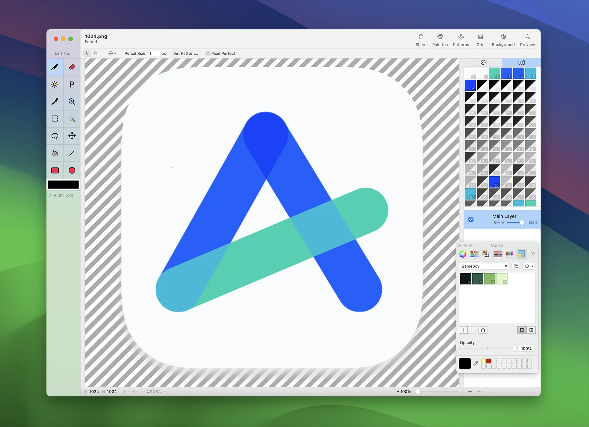
Task: Switch palette to single swatch view
Action: pos(522,330)
